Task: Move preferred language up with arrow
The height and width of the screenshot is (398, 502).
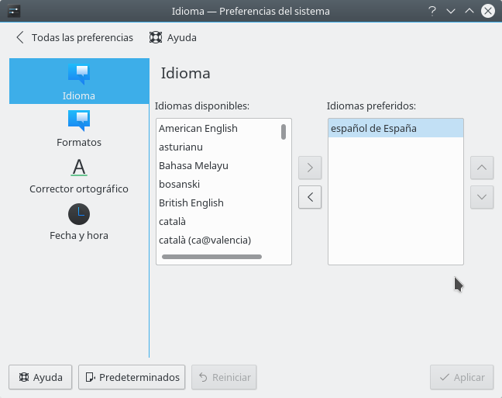Action: pyautogui.click(x=482, y=167)
